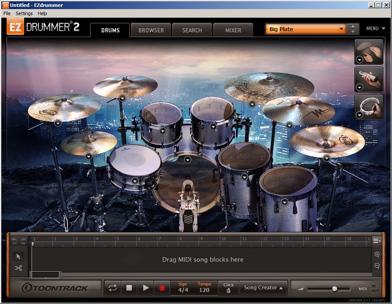Select the pointer tool in the song track
The image size is (392, 304).
click(x=18, y=256)
